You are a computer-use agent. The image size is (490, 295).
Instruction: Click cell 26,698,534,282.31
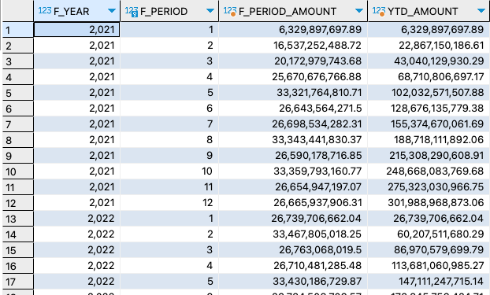coord(293,124)
